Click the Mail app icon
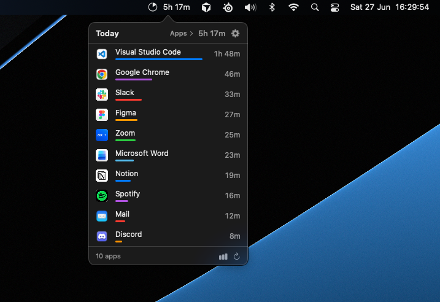Viewport: 440px width, 302px height. click(x=102, y=216)
